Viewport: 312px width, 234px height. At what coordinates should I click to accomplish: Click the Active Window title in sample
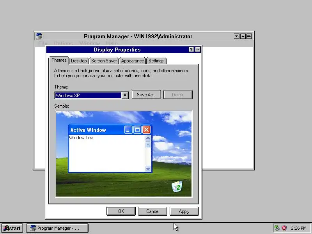(88, 130)
